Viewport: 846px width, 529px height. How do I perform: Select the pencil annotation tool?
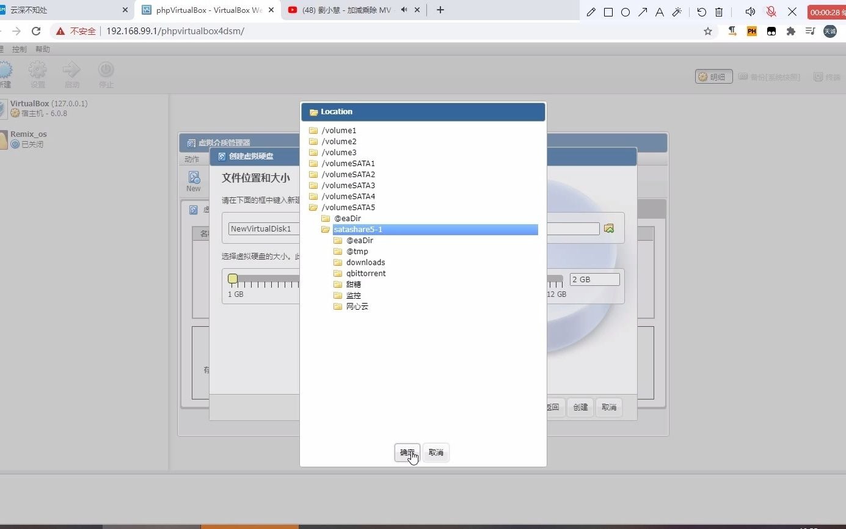591,12
